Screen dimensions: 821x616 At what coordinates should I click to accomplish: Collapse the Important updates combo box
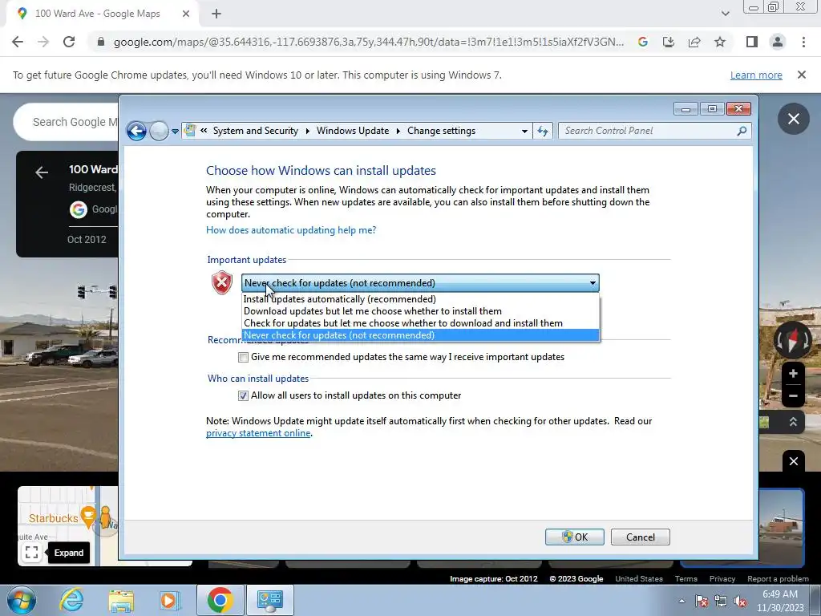pos(420,283)
